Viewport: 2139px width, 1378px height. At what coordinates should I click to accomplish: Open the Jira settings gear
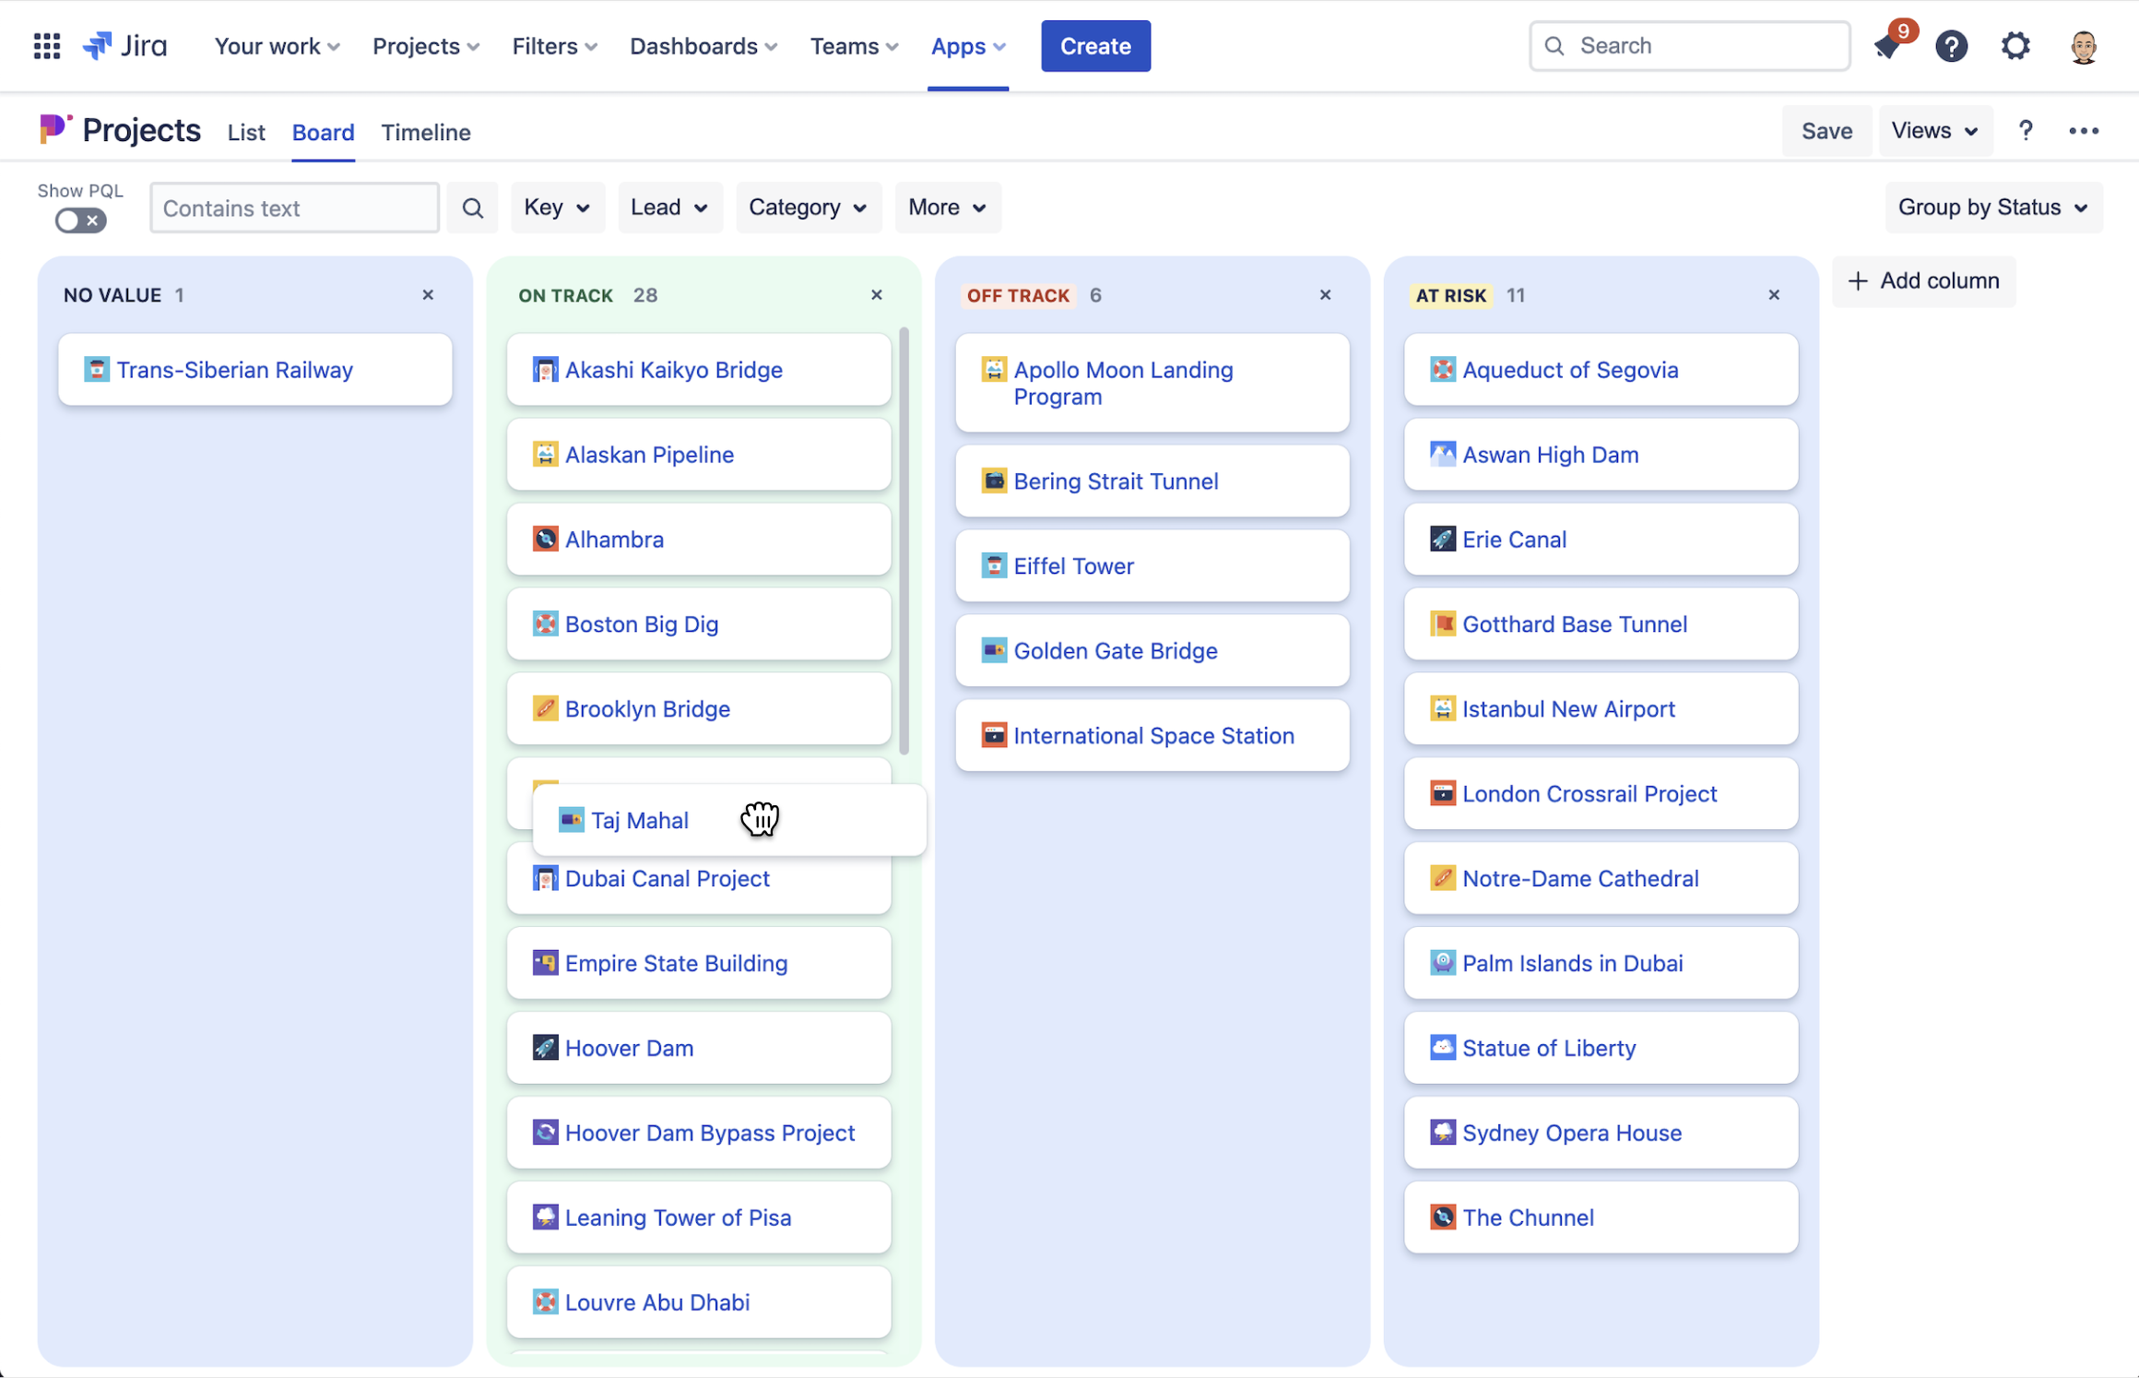(2016, 45)
